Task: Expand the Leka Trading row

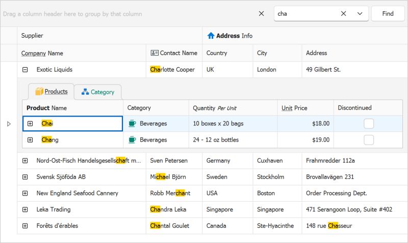Action: (x=25, y=209)
